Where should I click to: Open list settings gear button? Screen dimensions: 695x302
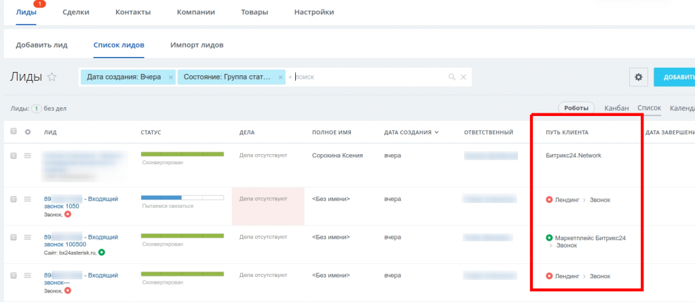pos(638,77)
